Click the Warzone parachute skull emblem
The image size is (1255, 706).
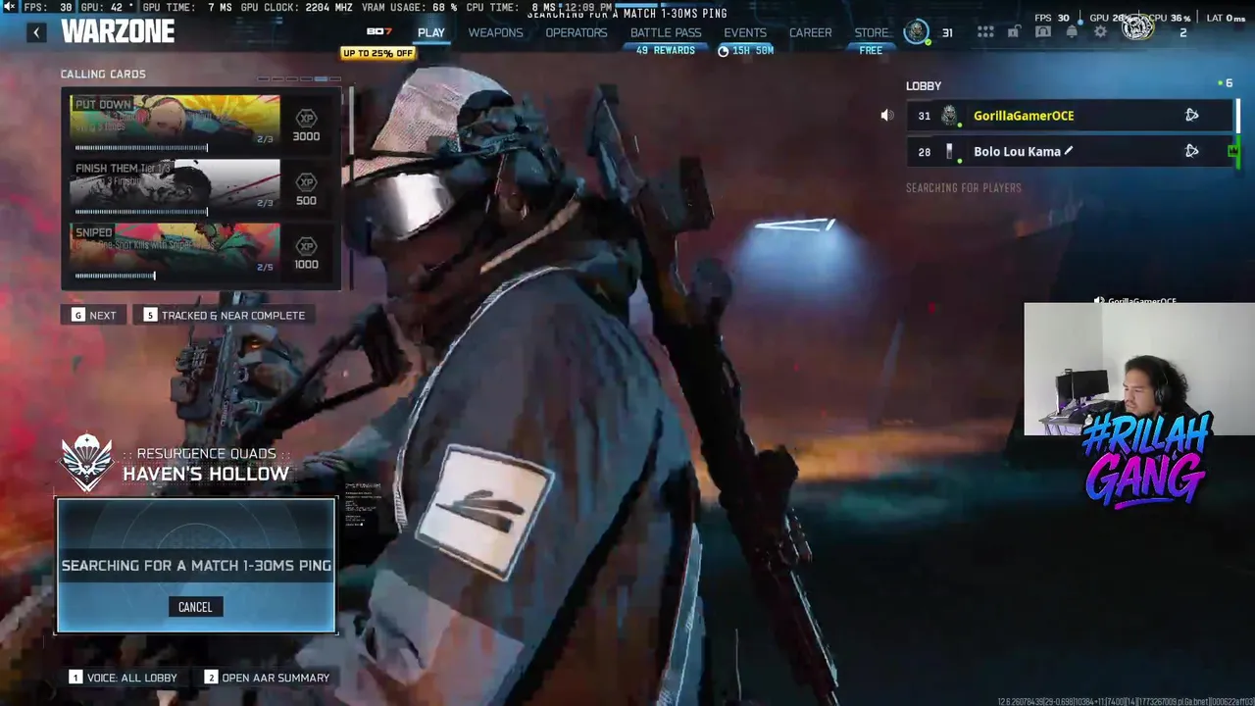[x=87, y=463]
